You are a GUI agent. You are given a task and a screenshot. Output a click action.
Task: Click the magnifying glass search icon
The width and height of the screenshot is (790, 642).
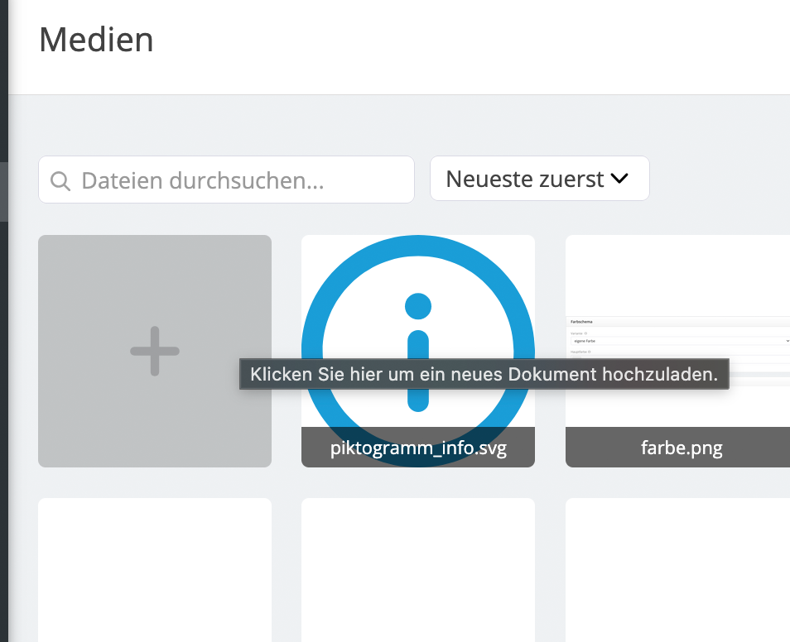pos(60,180)
